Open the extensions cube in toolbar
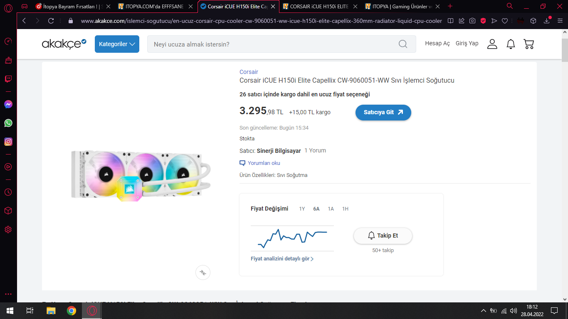568x319 pixels. tap(533, 21)
